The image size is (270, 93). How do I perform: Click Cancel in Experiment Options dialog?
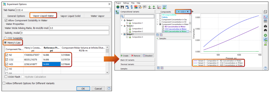click(x=98, y=88)
